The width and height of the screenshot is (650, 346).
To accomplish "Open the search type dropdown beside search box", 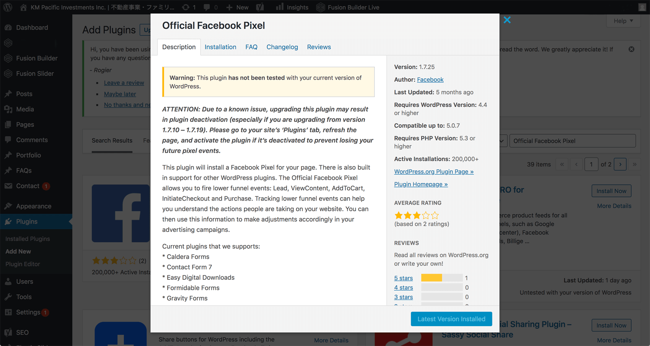I will coord(503,141).
